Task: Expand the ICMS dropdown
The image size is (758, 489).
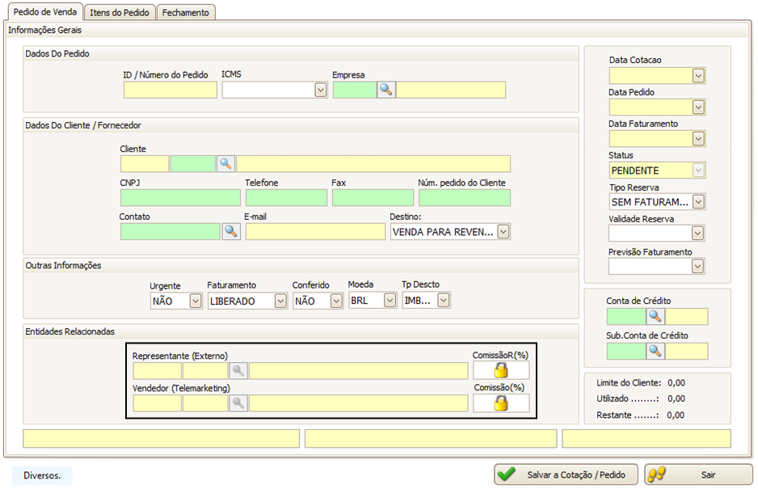Action: 320,91
